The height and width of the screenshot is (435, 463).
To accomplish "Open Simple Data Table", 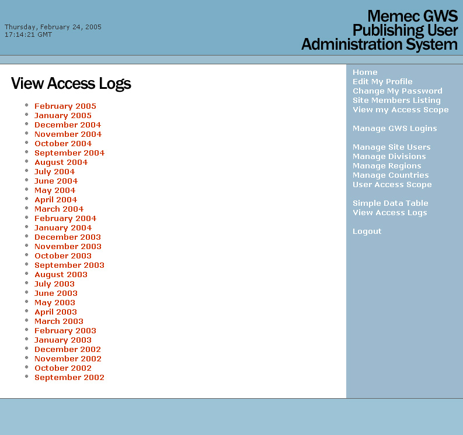I will click(x=391, y=203).
